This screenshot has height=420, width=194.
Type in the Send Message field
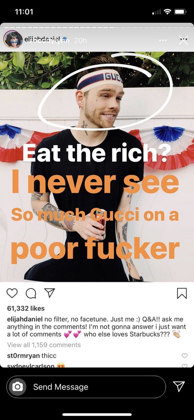pyautogui.click(x=86, y=387)
